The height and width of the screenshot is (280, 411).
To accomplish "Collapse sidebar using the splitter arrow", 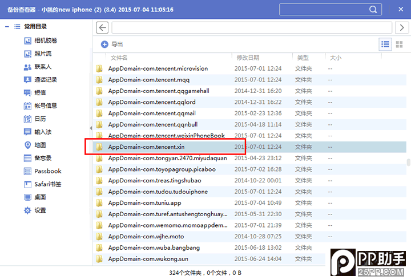I will tap(91, 128).
